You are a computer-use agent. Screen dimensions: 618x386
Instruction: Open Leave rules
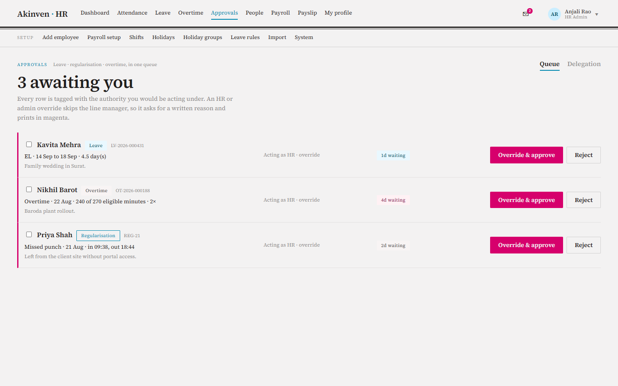(x=245, y=37)
